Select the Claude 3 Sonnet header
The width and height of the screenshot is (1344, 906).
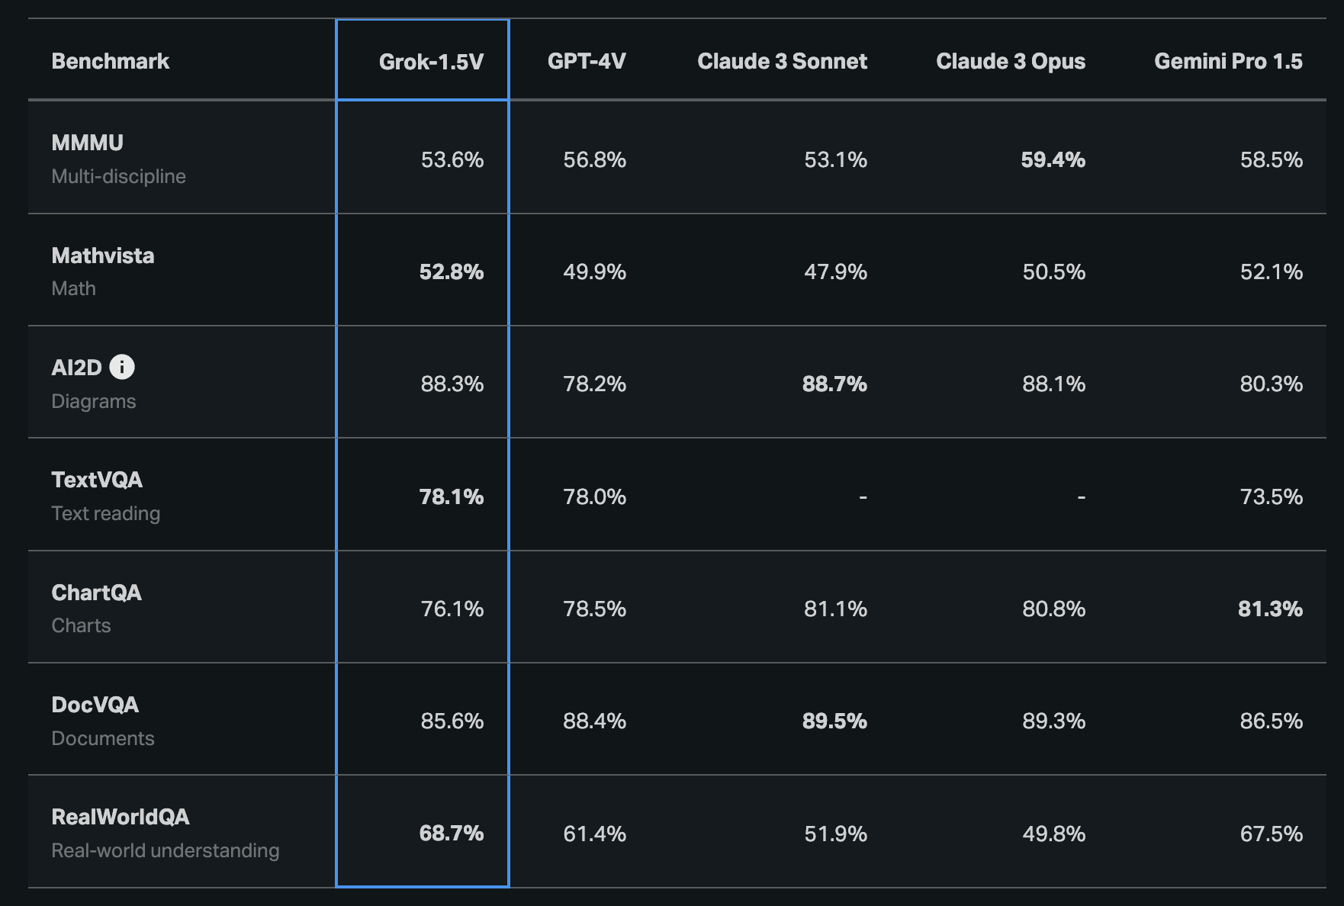click(x=782, y=62)
